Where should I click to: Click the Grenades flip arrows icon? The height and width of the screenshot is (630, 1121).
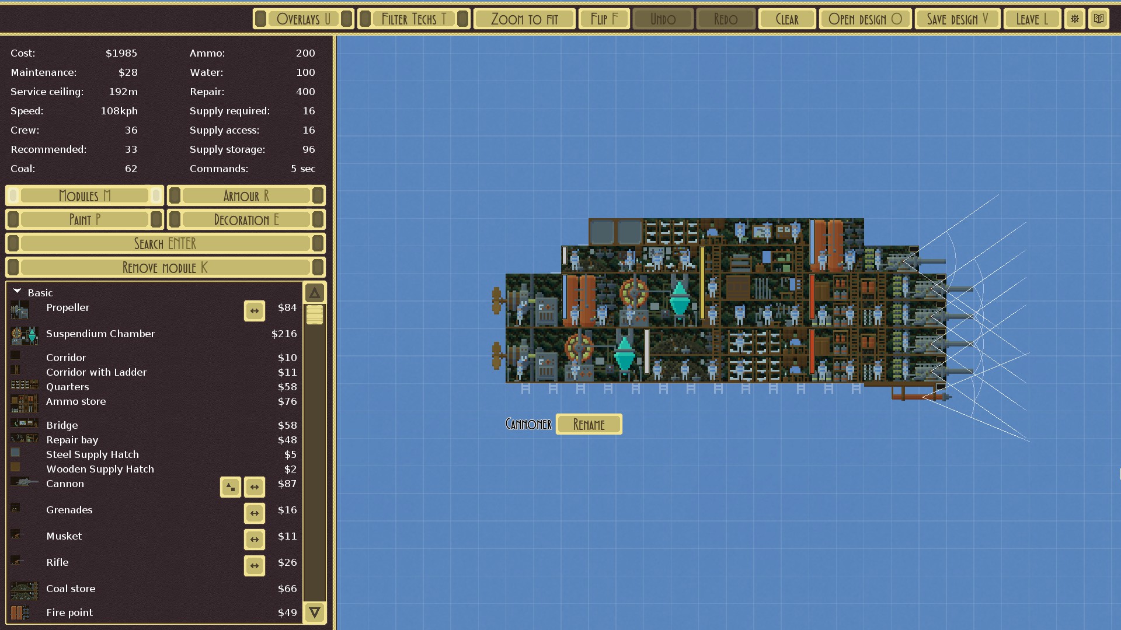255,513
